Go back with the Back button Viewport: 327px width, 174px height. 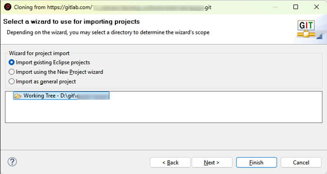pyautogui.click(x=170, y=162)
